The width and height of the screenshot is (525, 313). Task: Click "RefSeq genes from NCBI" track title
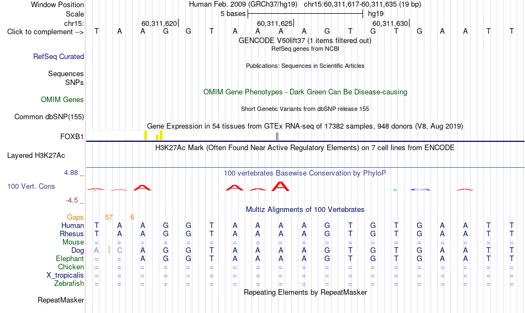[x=305, y=49]
